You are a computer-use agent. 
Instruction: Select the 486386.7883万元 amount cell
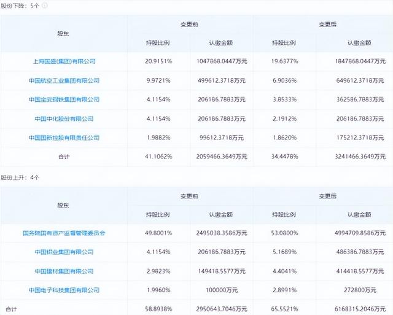pos(360,252)
